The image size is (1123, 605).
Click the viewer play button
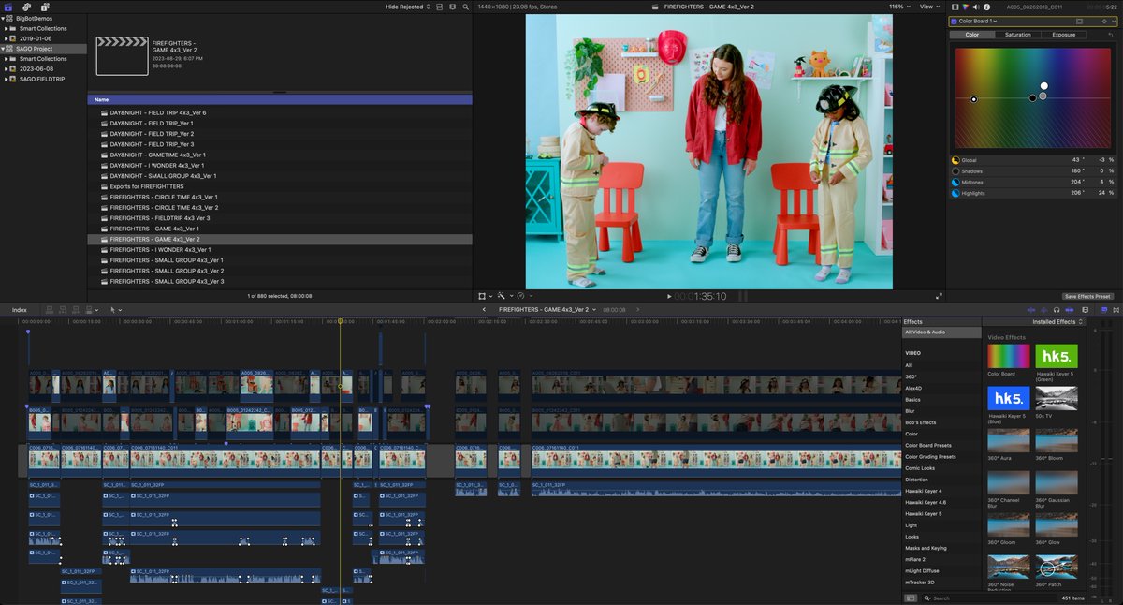tap(669, 296)
